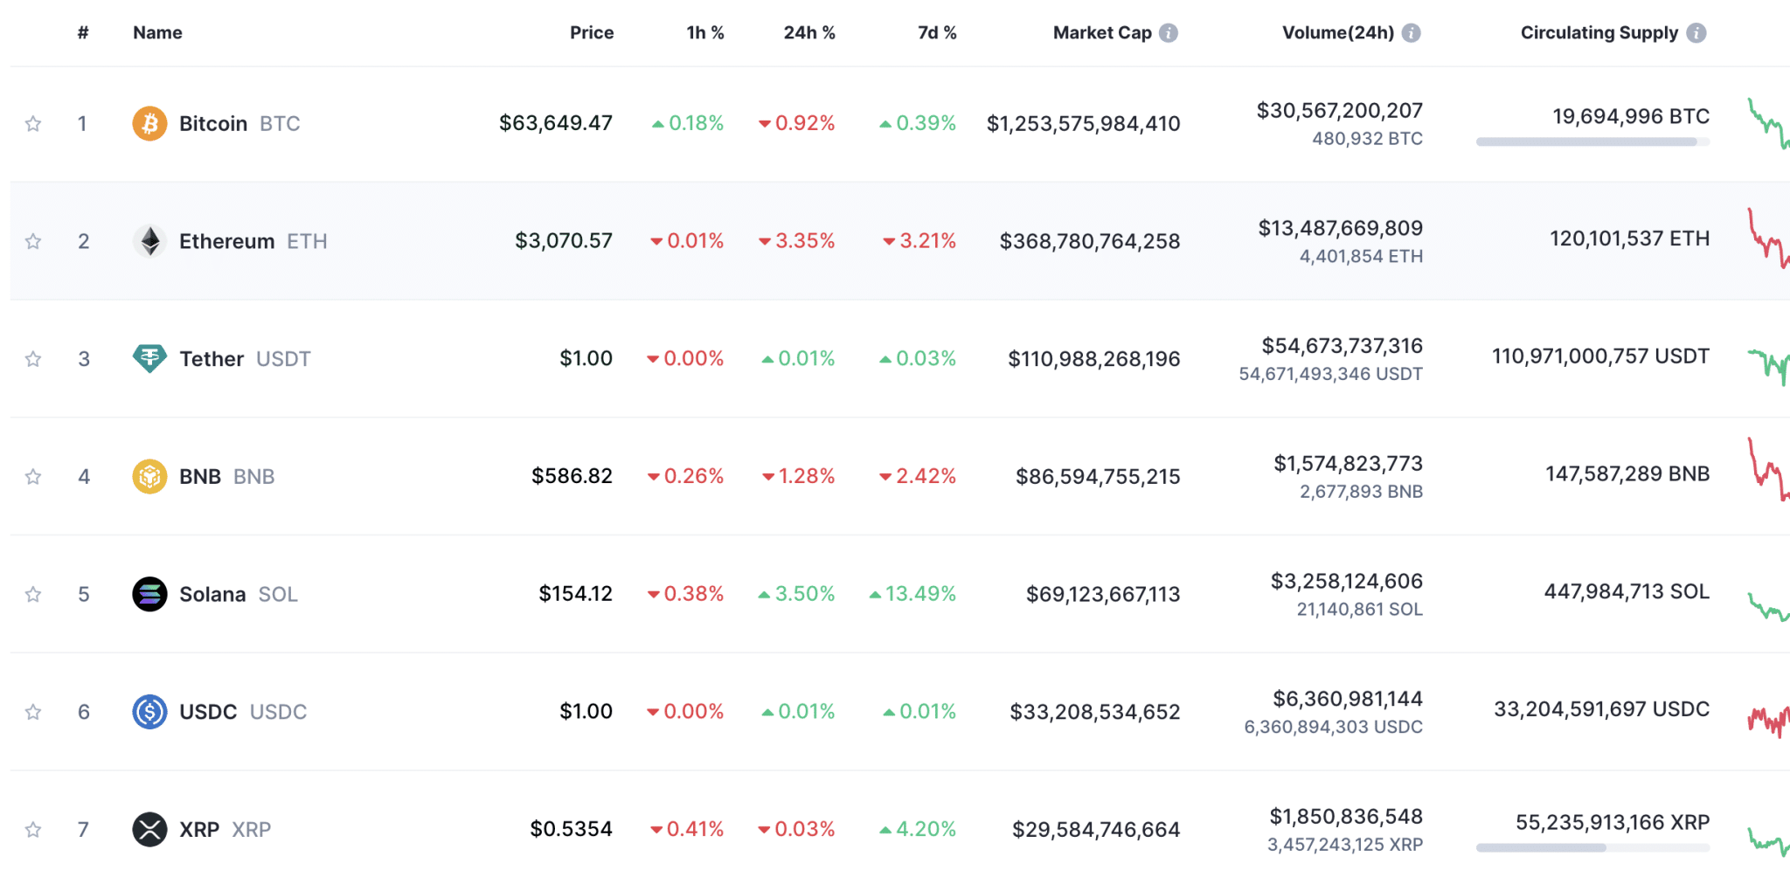This screenshot has height=877, width=1790.
Task: Toggle the Tether watchlist star
Action: coord(33,359)
